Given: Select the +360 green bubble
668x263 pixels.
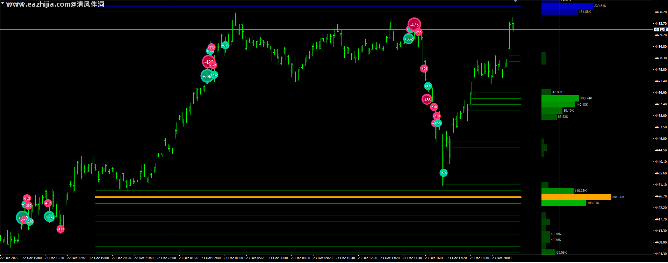Looking at the screenshot, I should click(30, 222).
